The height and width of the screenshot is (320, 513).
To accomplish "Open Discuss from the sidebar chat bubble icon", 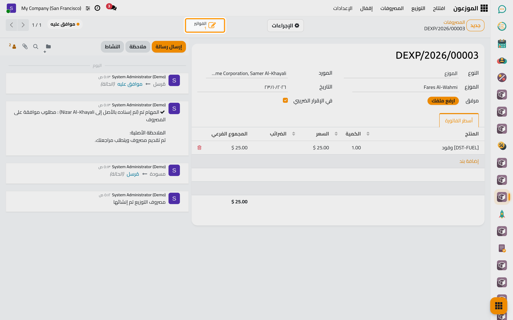I will point(502,9).
